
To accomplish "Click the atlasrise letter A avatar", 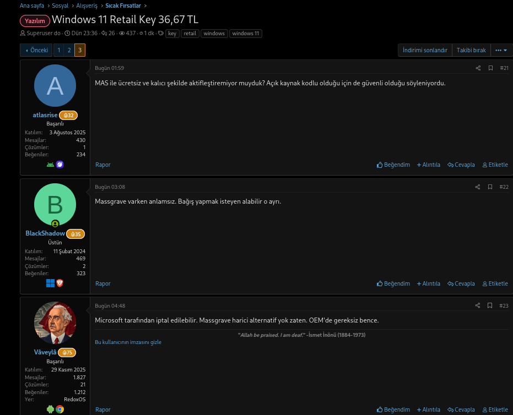I will point(55,86).
